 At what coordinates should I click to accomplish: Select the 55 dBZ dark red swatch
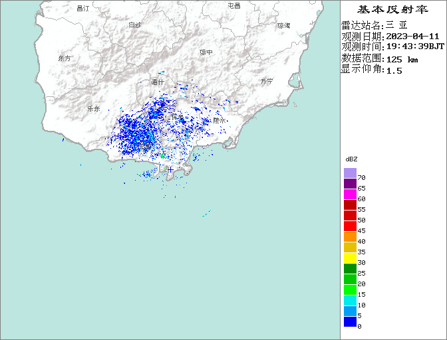(x=350, y=205)
